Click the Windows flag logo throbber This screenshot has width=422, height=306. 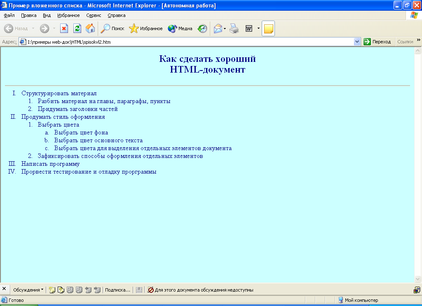point(414,15)
